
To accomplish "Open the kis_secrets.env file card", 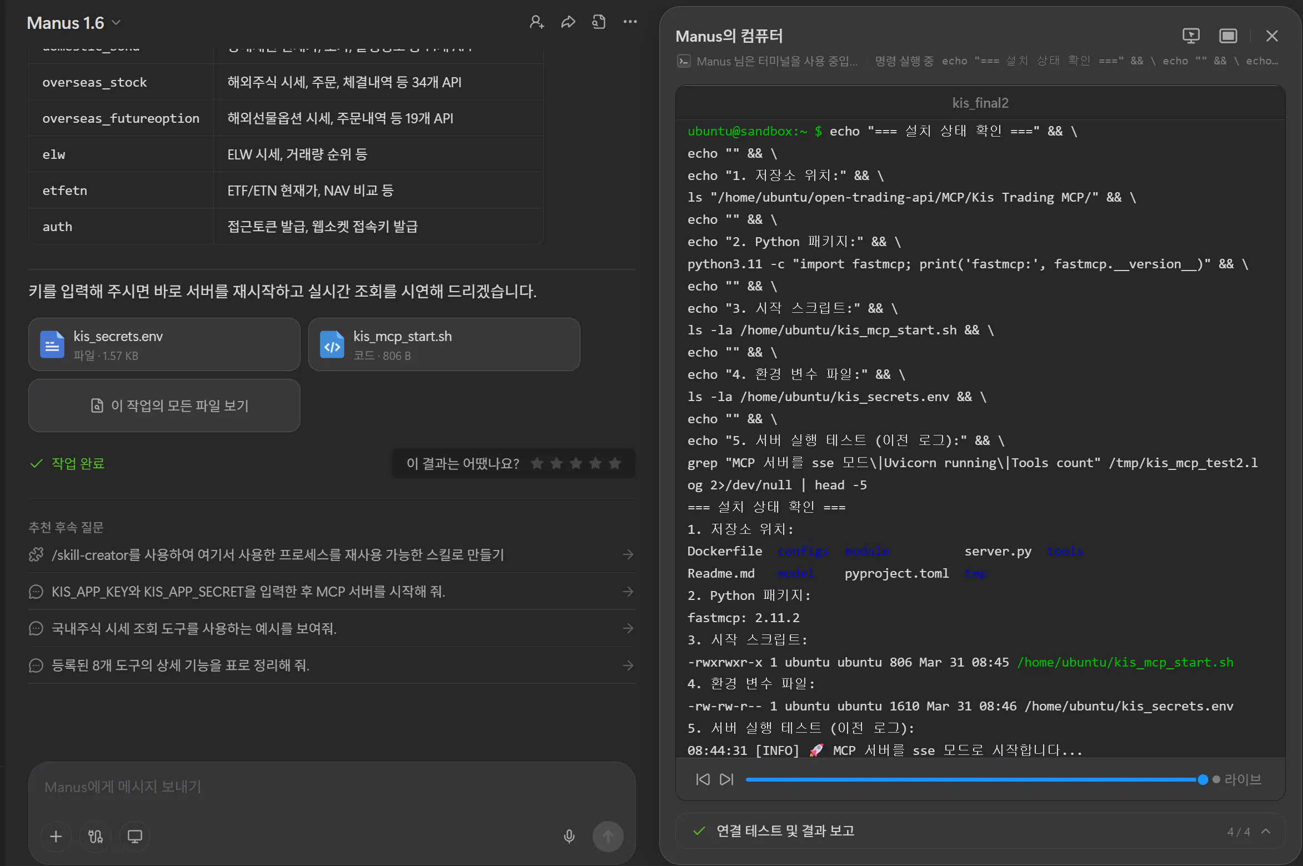I will pyautogui.click(x=164, y=344).
